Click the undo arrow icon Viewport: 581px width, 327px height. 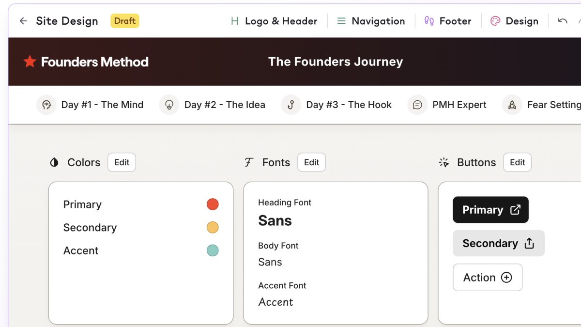pos(562,21)
